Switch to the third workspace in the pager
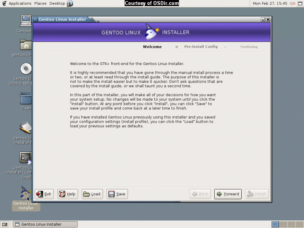 coord(291,224)
